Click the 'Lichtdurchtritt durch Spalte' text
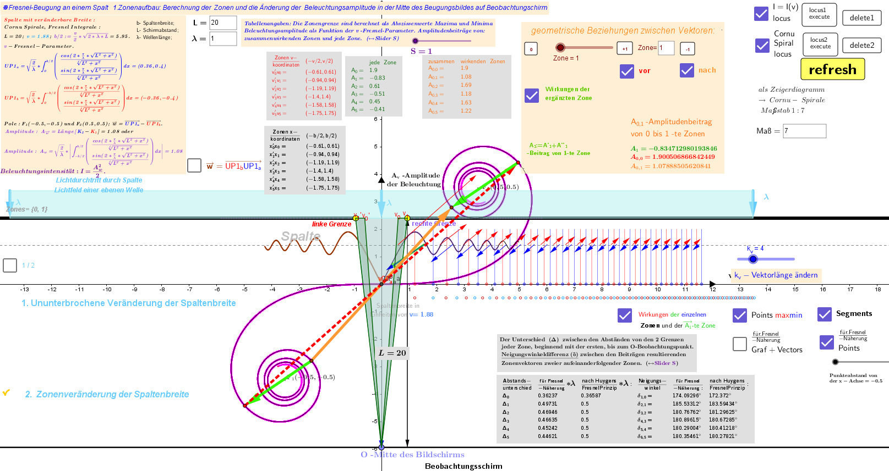 pos(99,180)
